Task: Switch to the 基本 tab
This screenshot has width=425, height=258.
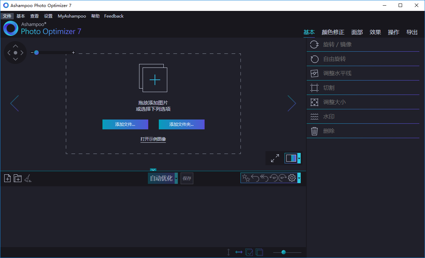Action: tap(309, 32)
